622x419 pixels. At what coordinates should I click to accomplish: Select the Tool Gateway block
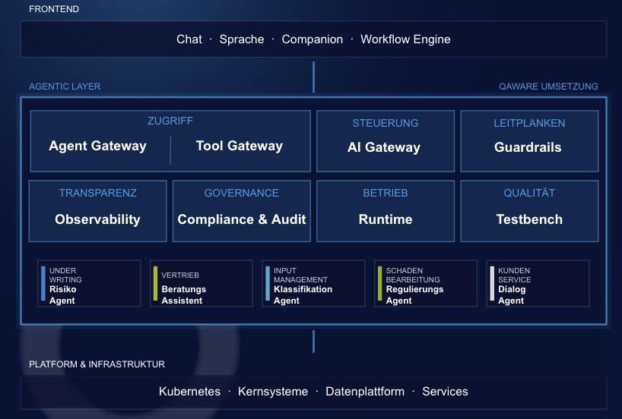coord(240,146)
